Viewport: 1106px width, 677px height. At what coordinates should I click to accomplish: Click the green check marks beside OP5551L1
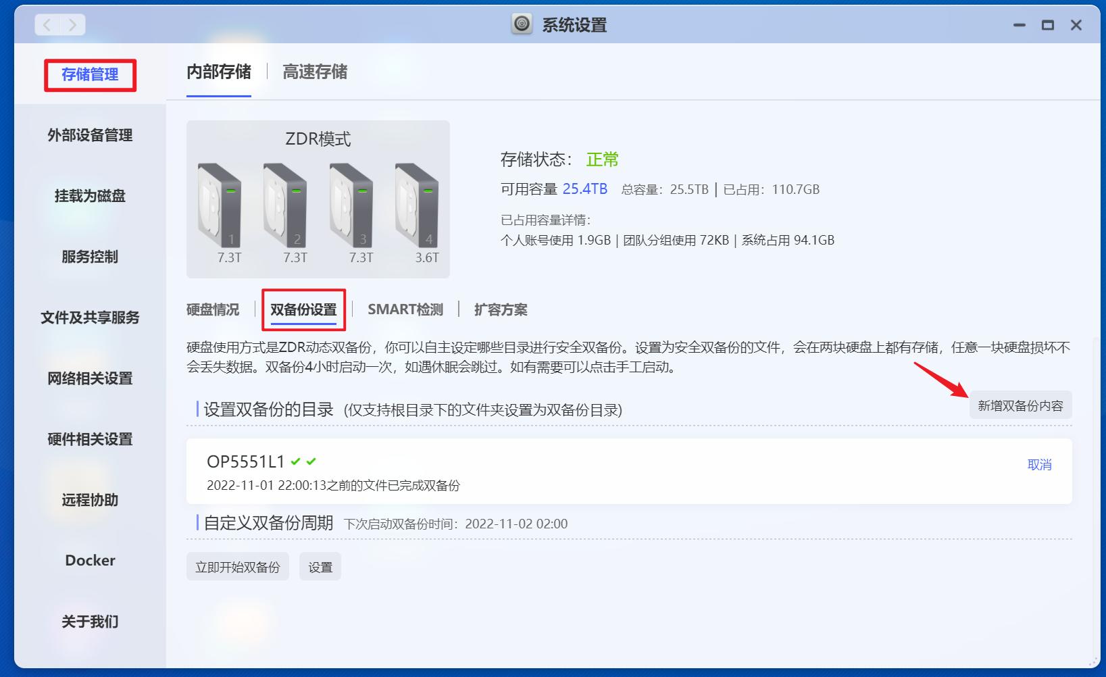pos(303,461)
